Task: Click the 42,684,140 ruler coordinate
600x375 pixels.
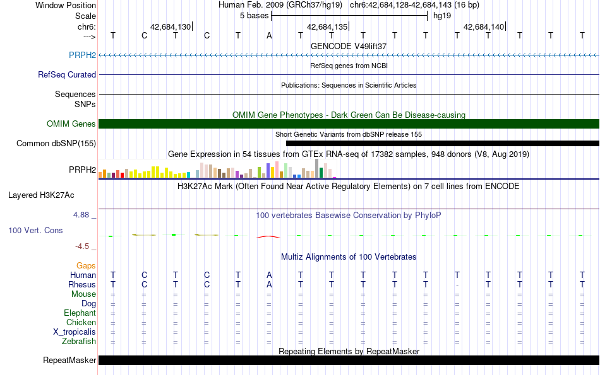Action: (484, 26)
